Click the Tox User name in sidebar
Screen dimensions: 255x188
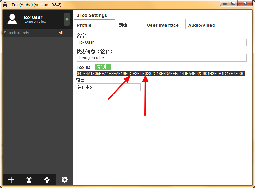click(x=33, y=17)
